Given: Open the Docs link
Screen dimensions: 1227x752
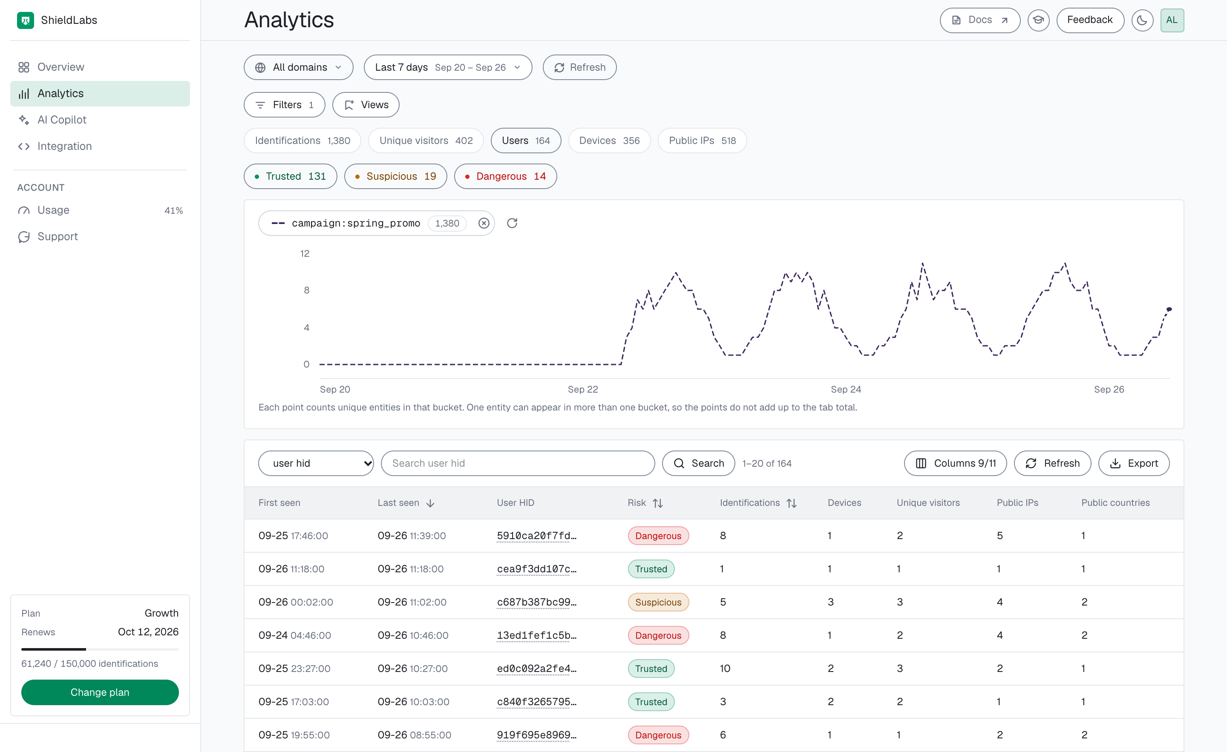Looking at the screenshot, I should coord(979,20).
